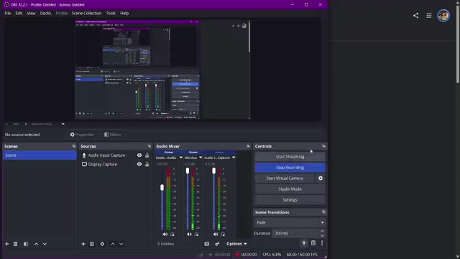
Task: Hide the Audio Input Capture source
Action: click(139, 155)
